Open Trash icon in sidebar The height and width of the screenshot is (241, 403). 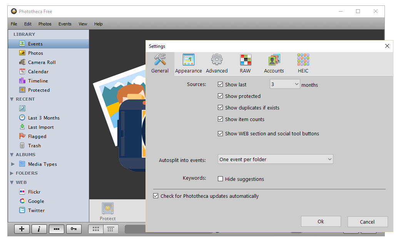pos(22,145)
